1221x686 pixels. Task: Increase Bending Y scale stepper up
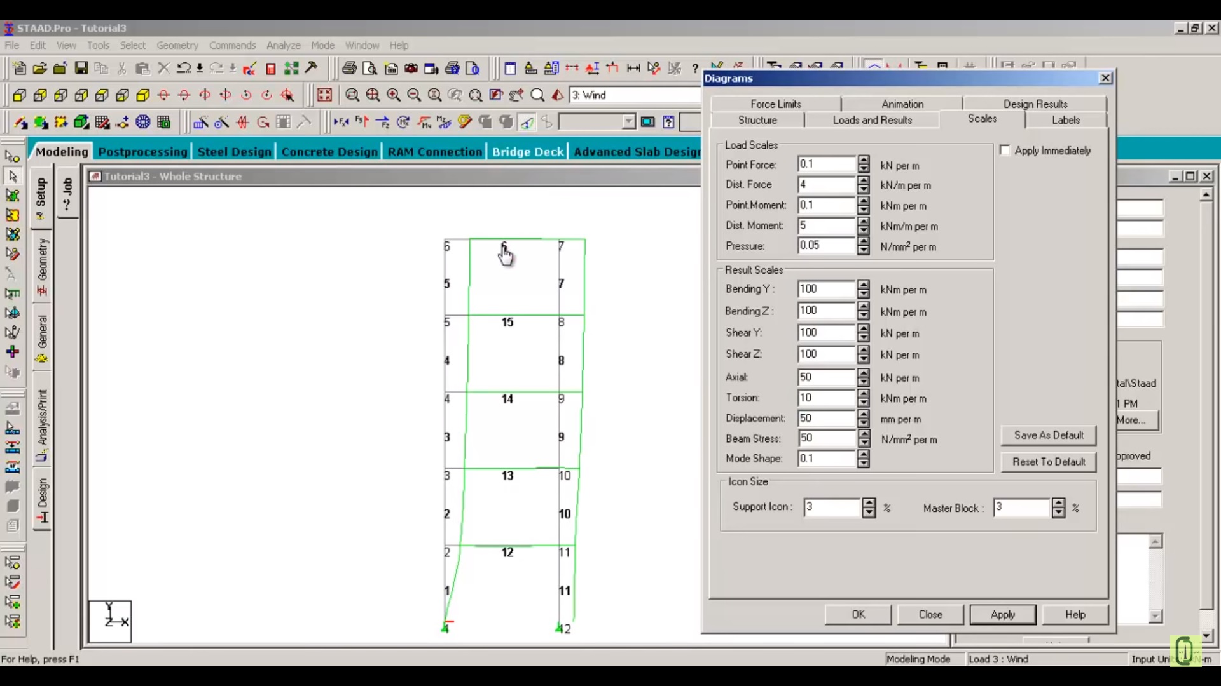click(863, 285)
